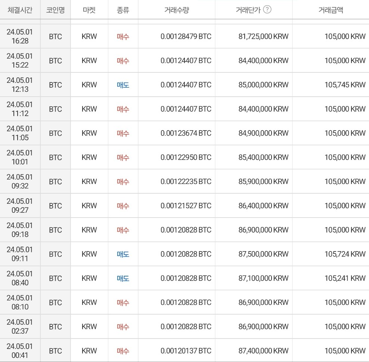Select the 84,900,000 KRW unit price
369x362 pixels.
[x=263, y=133]
